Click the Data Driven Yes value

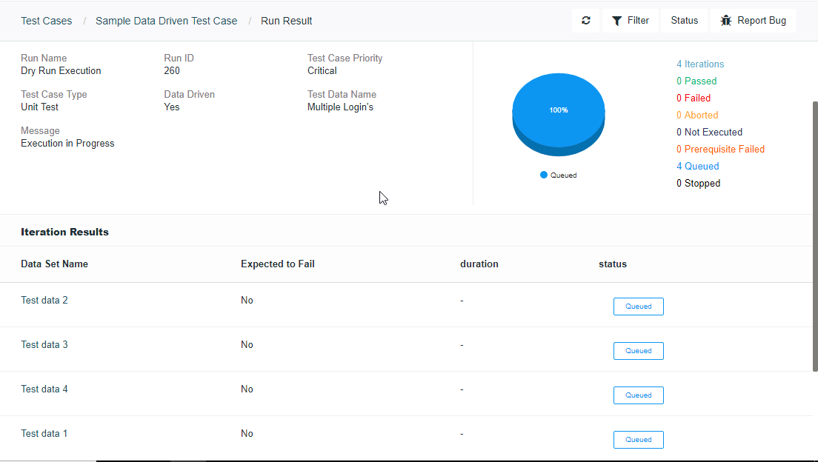pyautogui.click(x=172, y=107)
